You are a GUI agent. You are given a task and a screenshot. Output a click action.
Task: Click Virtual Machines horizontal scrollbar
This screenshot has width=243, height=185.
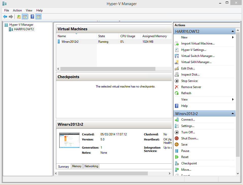point(108,69)
